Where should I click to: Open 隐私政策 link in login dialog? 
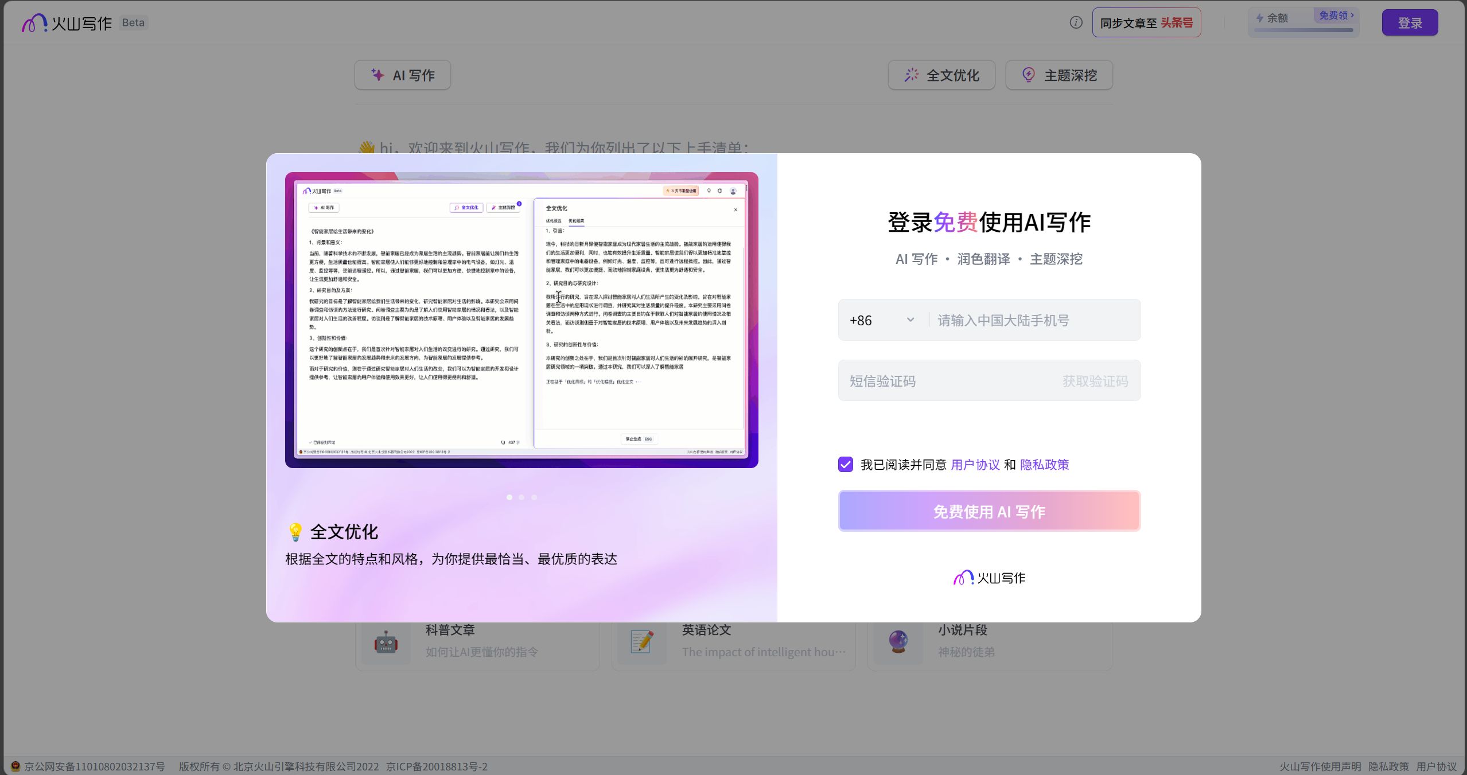coord(1045,465)
